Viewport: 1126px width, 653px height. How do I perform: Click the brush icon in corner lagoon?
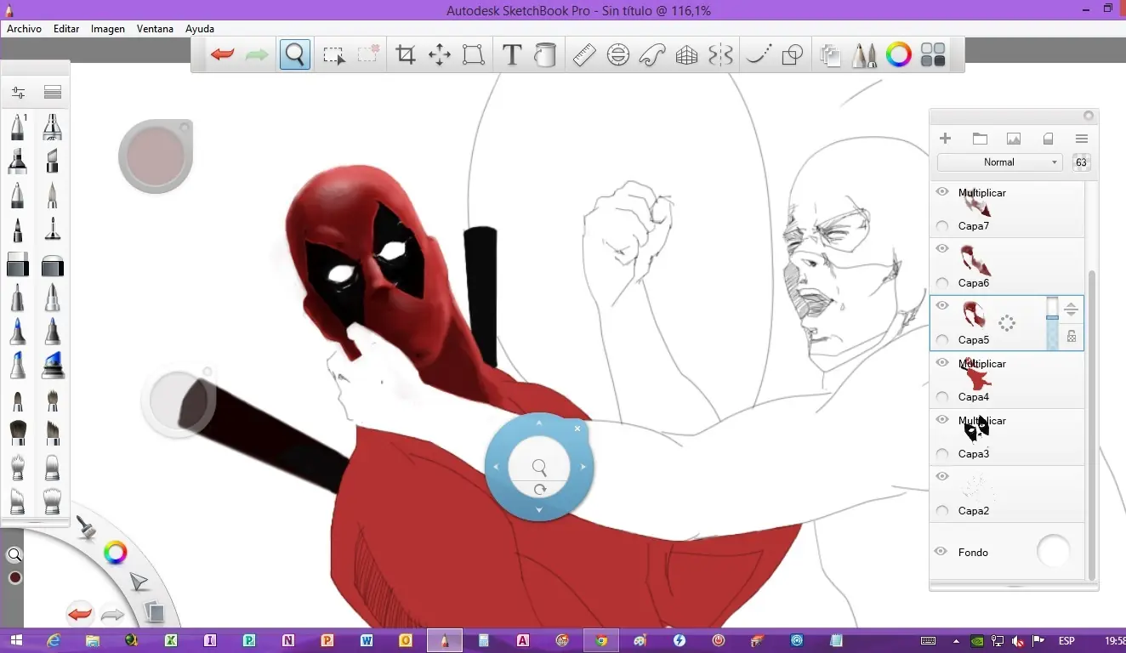click(86, 527)
